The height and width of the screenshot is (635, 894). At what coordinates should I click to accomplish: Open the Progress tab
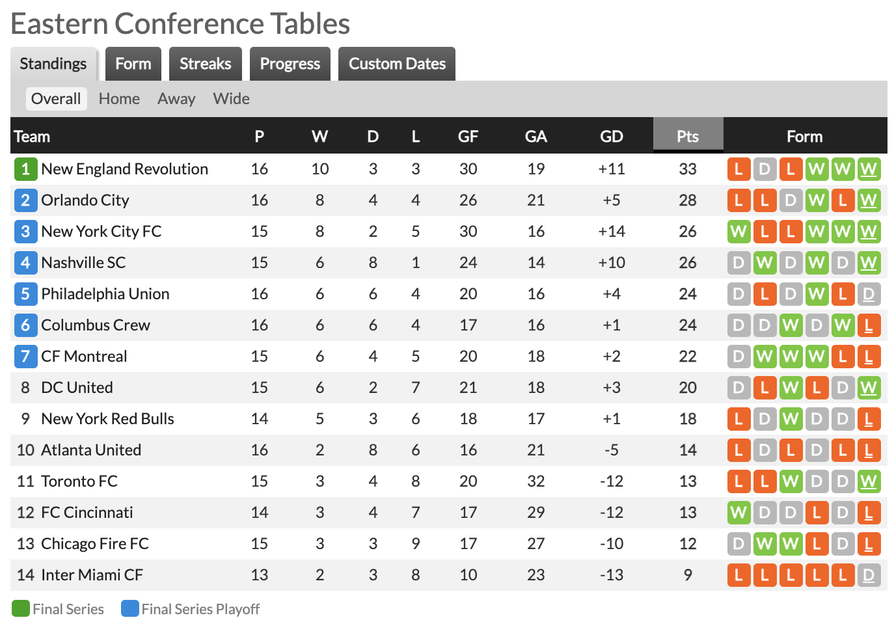pyautogui.click(x=290, y=64)
